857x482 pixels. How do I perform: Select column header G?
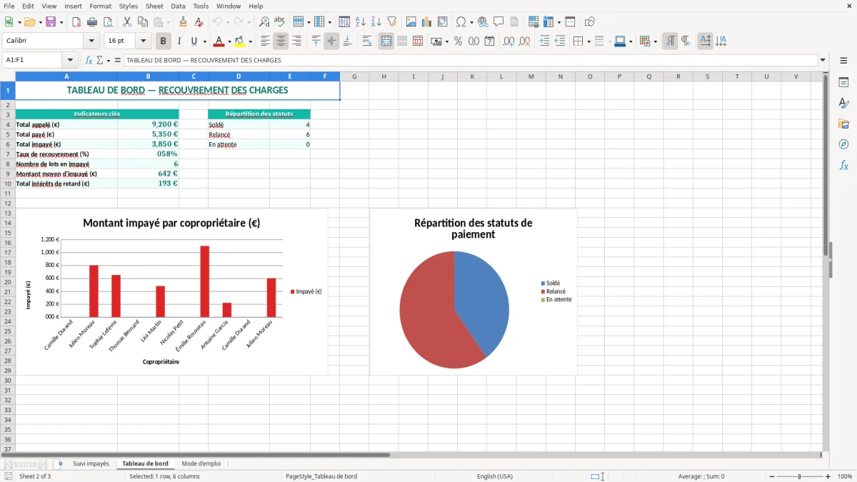[x=354, y=76]
